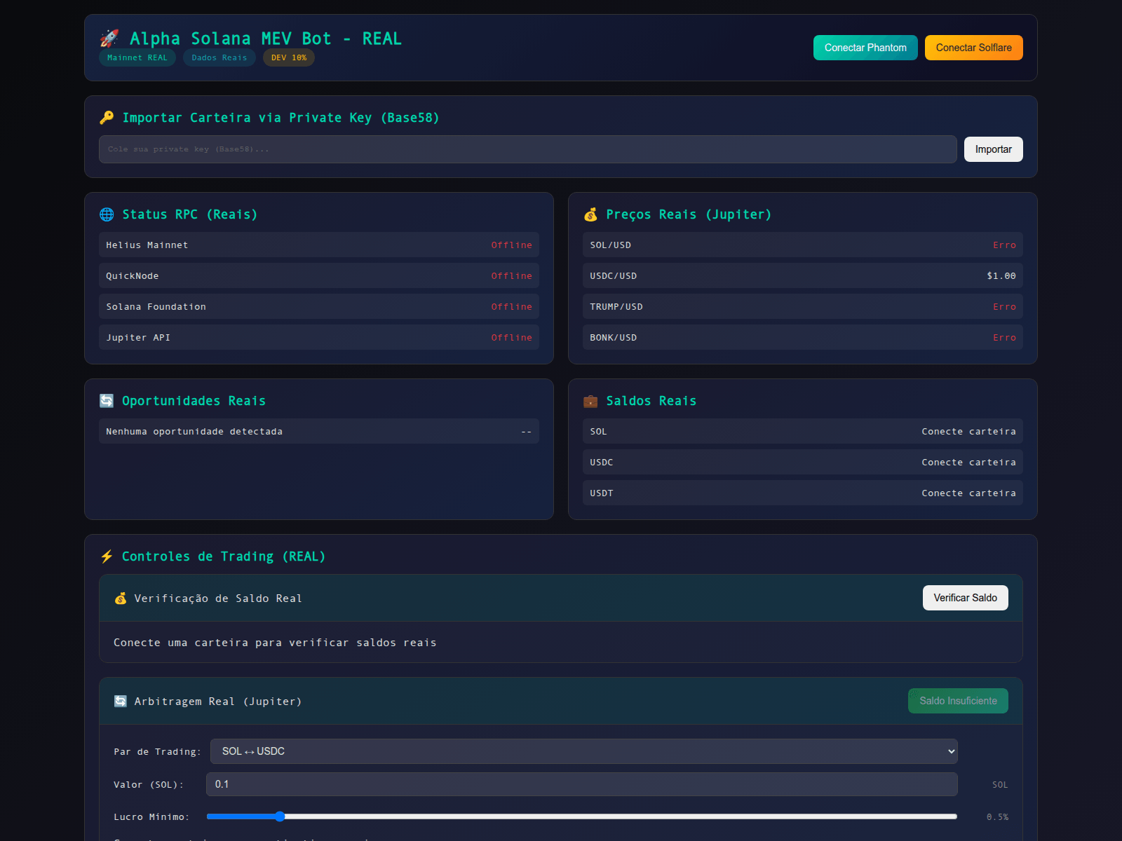Adjust the Lucro Mínimo slider
Image resolution: width=1122 pixels, height=841 pixels.
click(280, 816)
